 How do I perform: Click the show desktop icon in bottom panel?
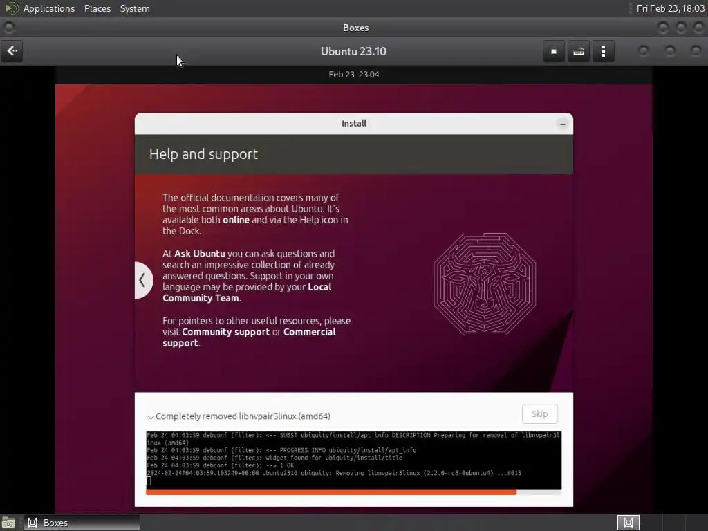(8, 523)
